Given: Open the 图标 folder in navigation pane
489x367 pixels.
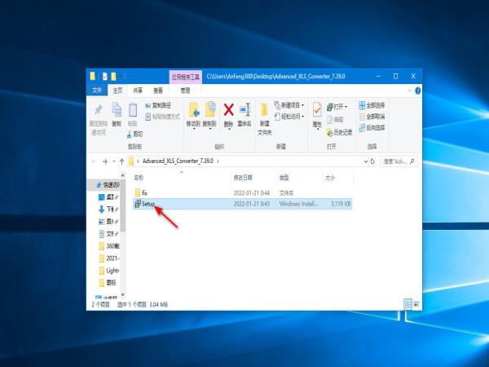Looking at the screenshot, I should point(108,282).
